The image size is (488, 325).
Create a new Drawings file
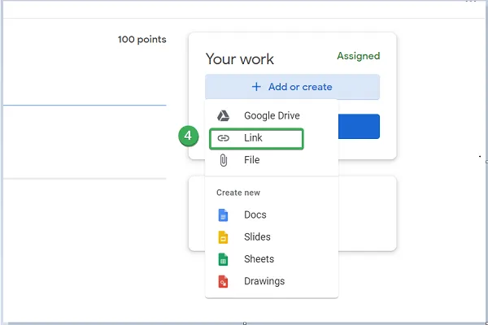pyautogui.click(x=272, y=281)
